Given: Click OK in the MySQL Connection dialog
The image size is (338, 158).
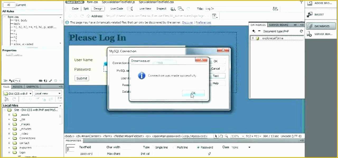Looking at the screenshot, I should [215, 61].
